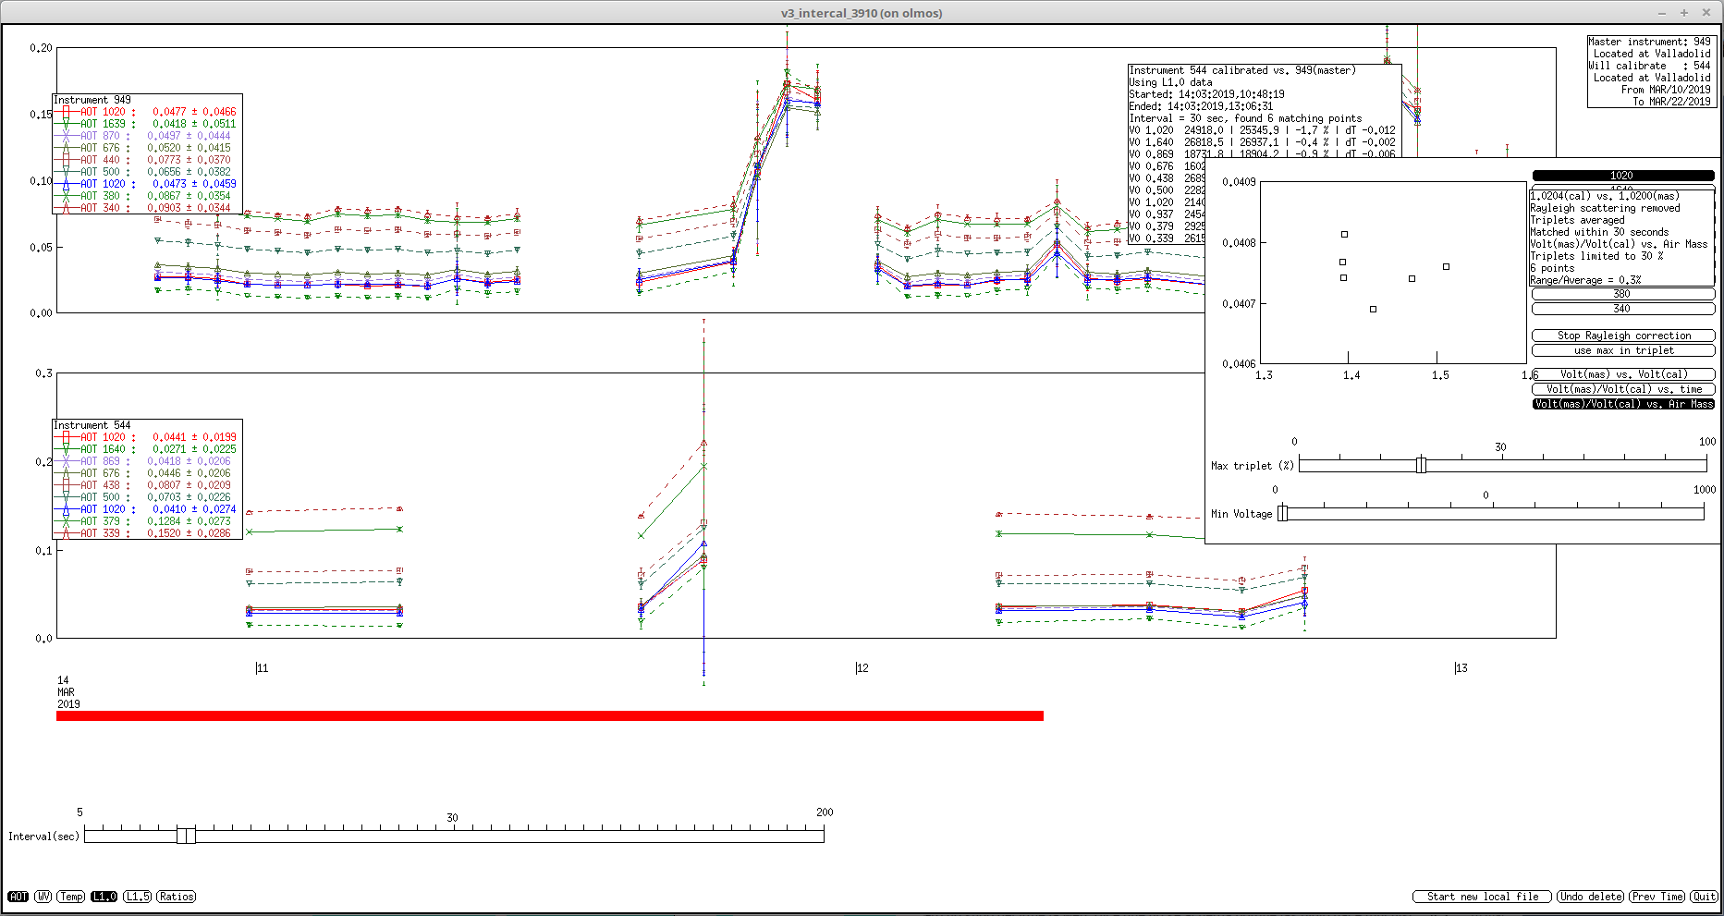Maximize the v3_intercal_3910 window
The width and height of the screenshot is (1724, 916).
coord(1683,13)
